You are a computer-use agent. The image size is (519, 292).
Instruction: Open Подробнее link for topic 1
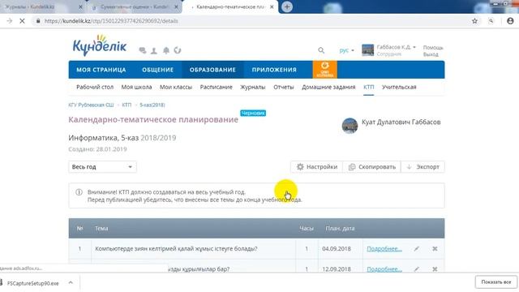click(x=384, y=249)
